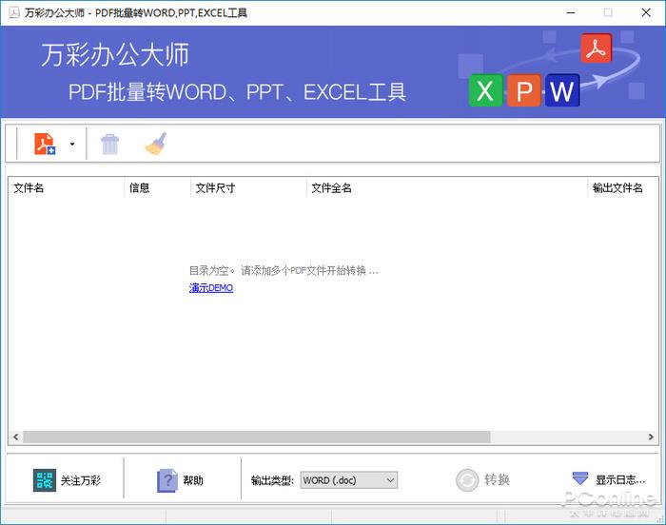Click the green Excel X banner icon
The width and height of the screenshot is (666, 525).
[x=485, y=91]
